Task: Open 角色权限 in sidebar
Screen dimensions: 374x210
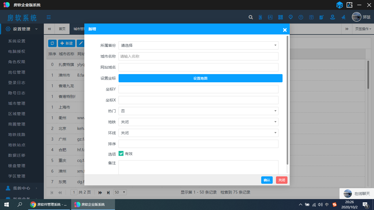Action: (x=17, y=62)
